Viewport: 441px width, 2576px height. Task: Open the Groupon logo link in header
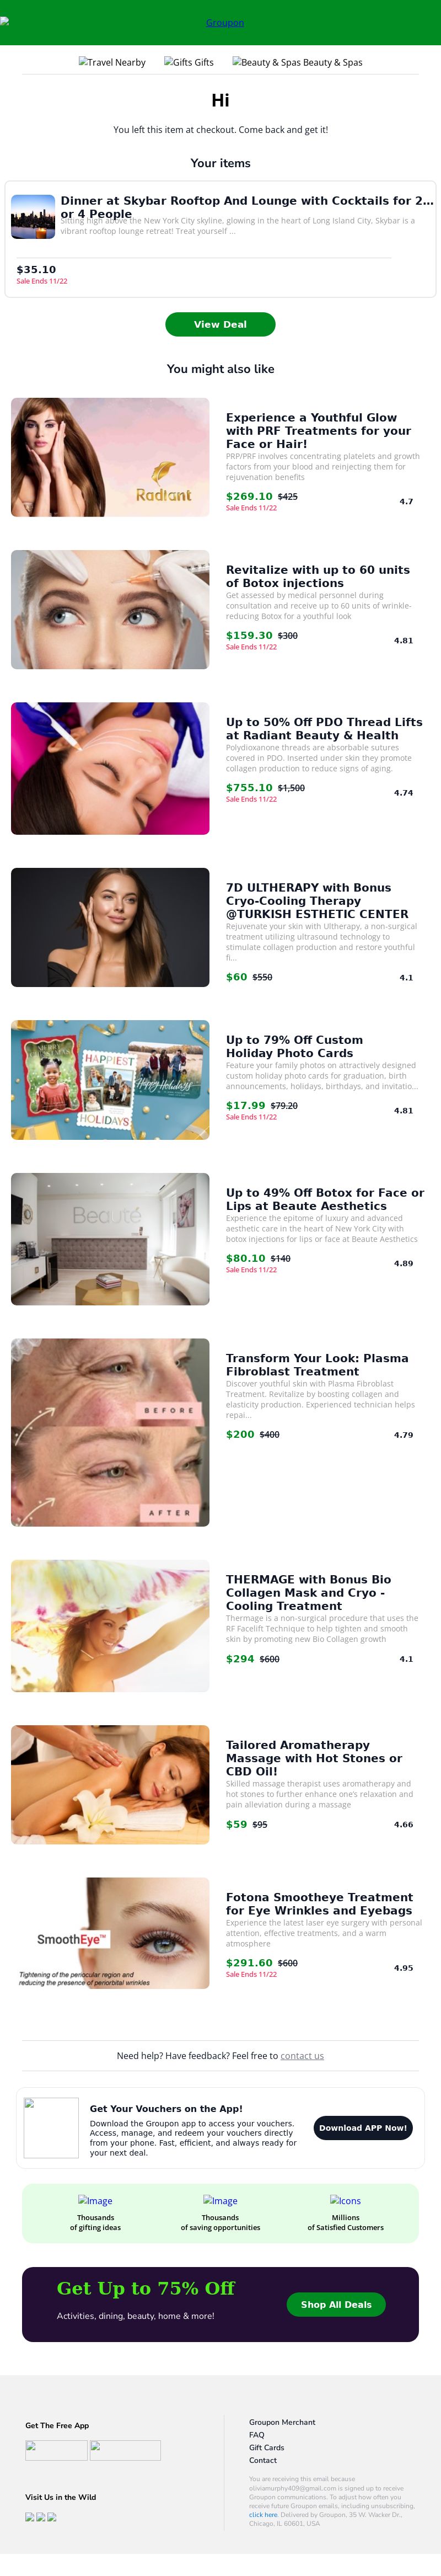224,23
